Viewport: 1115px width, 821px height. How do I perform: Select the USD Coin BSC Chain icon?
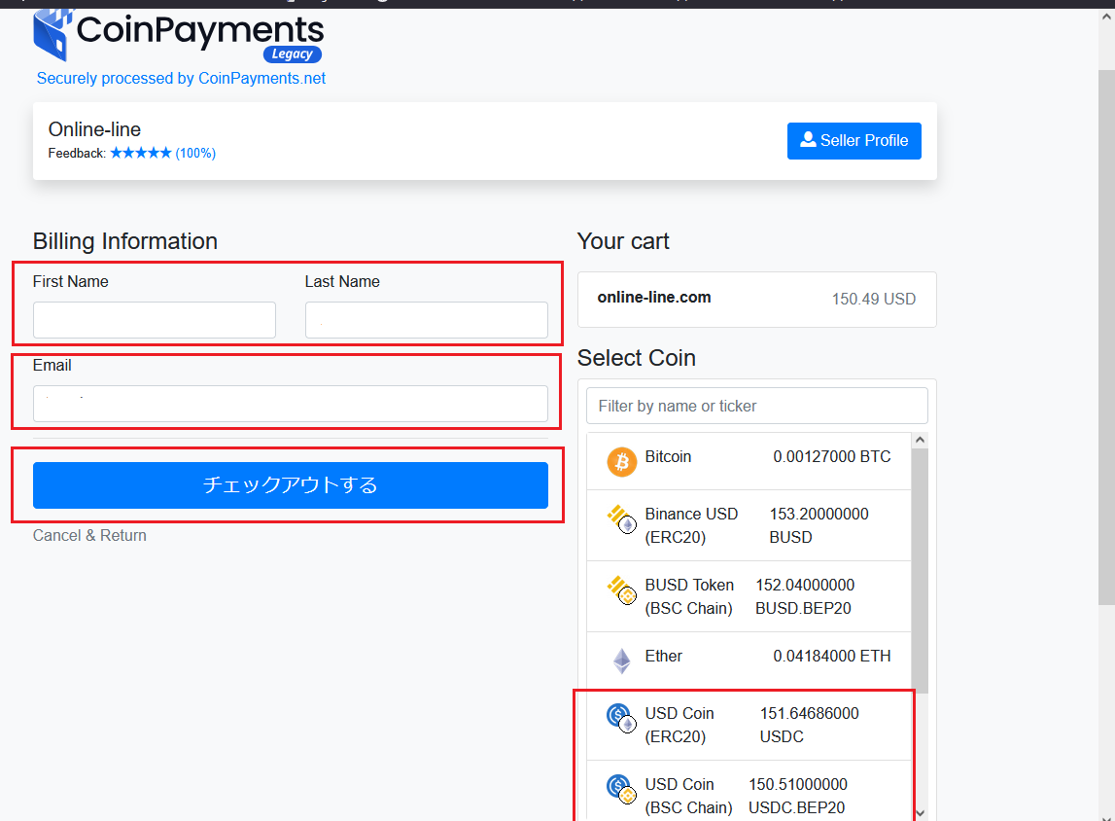point(621,790)
